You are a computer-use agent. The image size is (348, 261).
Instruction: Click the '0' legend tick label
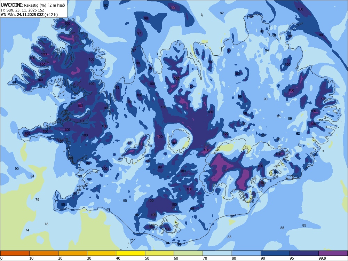pos(1,258)
